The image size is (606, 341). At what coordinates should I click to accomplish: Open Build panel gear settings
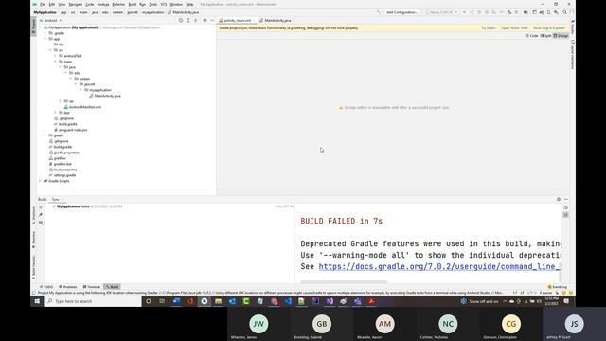559,199
